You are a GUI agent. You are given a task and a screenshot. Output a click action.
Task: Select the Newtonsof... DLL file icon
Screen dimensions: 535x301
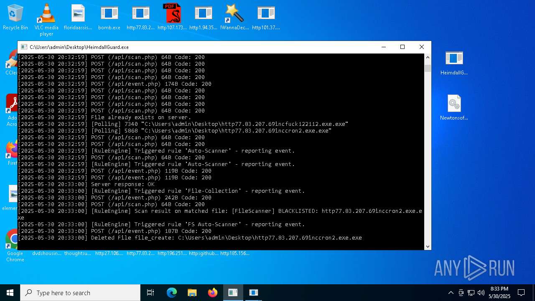click(x=454, y=107)
